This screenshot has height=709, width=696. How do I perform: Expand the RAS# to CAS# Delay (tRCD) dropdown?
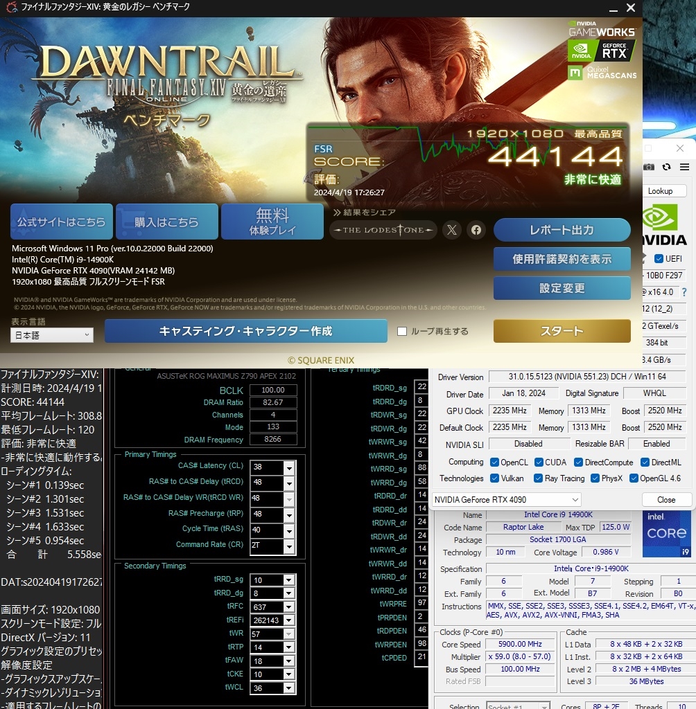click(x=289, y=483)
